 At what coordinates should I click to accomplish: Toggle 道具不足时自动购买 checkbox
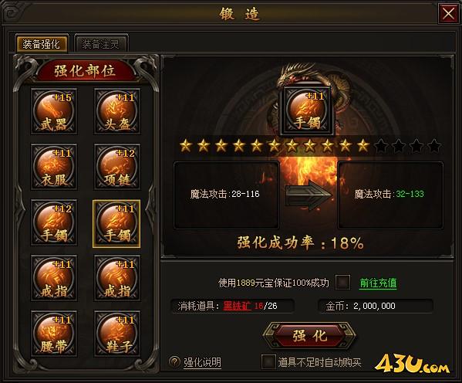(x=268, y=361)
